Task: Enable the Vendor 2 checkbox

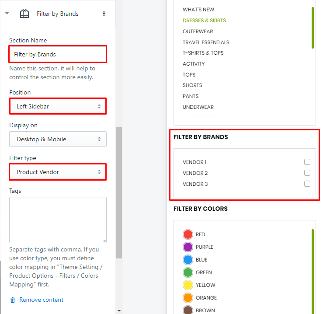Action: click(x=307, y=173)
